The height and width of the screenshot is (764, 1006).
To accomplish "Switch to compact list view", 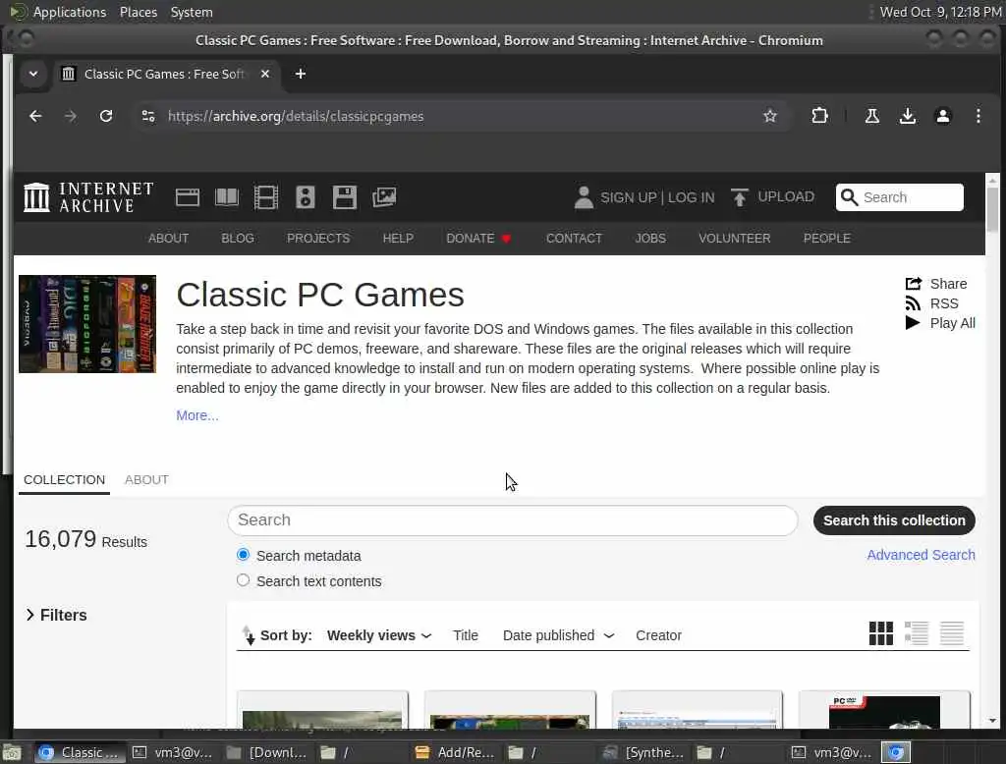I will [x=952, y=633].
